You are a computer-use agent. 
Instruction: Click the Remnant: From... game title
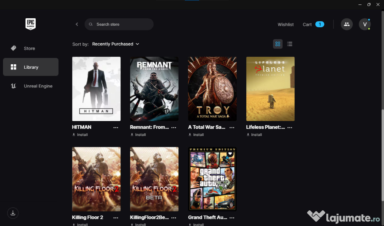[x=149, y=127]
